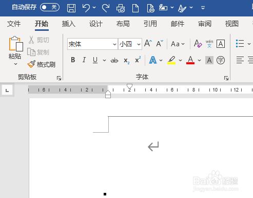Open the 剪贴板 clipboard pane launcher

[59, 78]
